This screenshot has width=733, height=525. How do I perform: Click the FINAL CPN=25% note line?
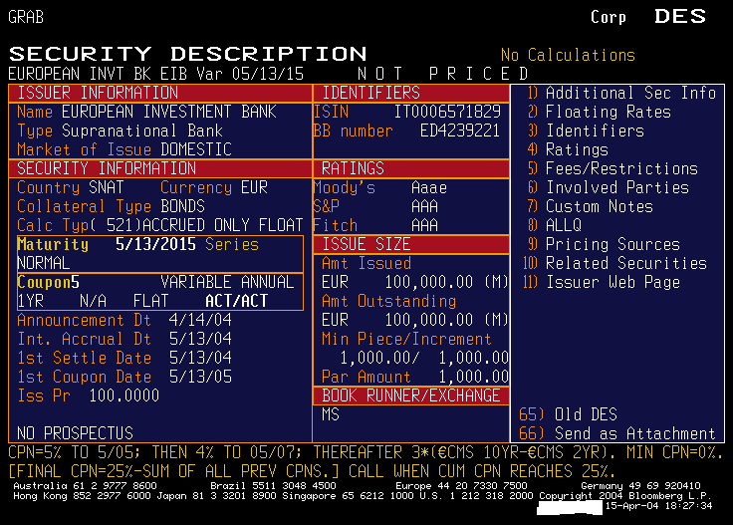pos(312,471)
